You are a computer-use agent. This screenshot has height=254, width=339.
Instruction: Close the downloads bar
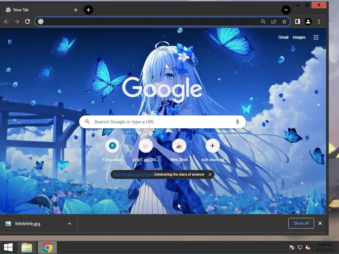(x=320, y=223)
